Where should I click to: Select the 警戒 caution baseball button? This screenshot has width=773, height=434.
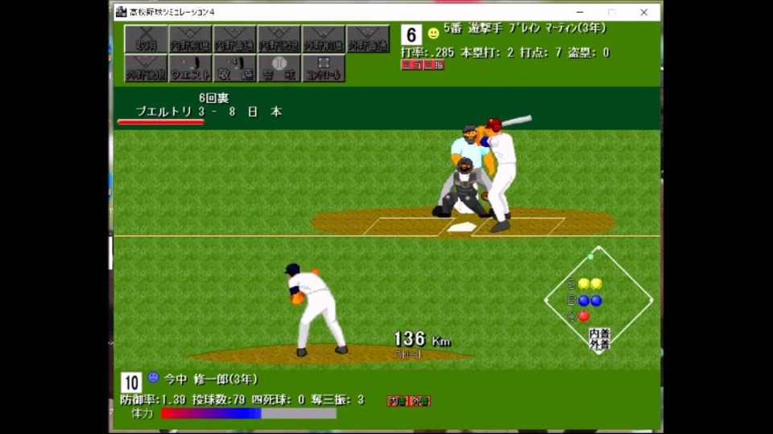[279, 68]
